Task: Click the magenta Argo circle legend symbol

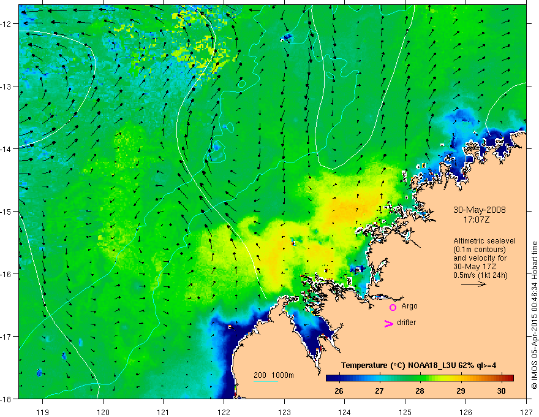Action: (x=393, y=307)
